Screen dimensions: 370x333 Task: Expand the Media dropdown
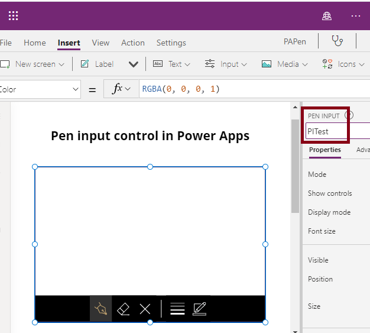tap(305, 64)
